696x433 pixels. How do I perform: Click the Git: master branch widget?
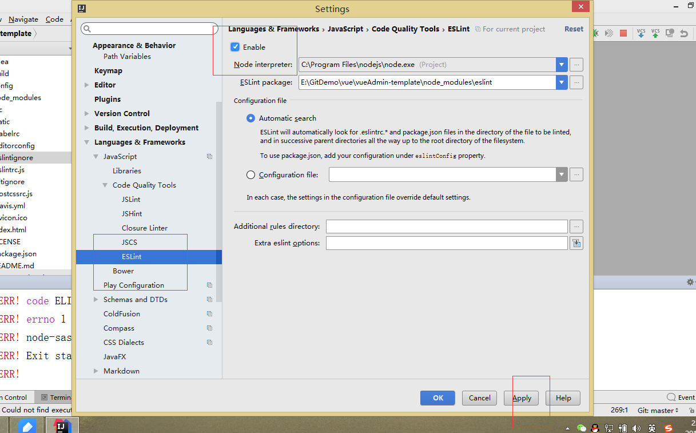point(658,410)
